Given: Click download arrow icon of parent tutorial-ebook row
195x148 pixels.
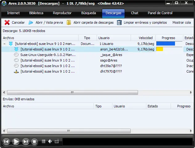Looking at the screenshot, I should click(x=11, y=44).
